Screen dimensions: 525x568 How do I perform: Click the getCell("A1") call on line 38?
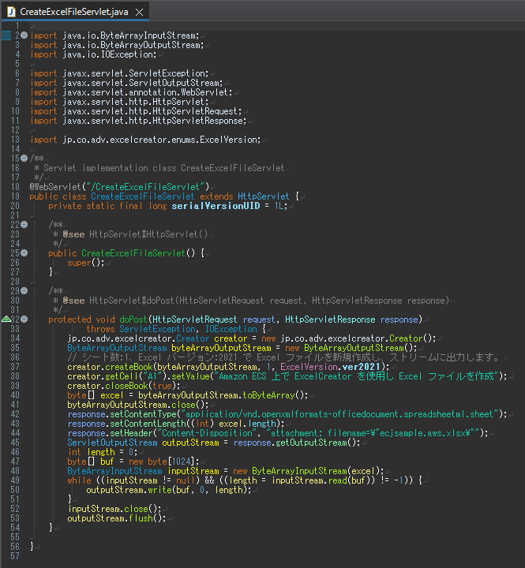pos(136,376)
